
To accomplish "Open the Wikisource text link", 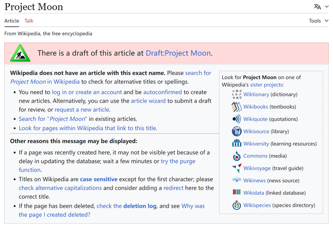I will coord(256,131).
